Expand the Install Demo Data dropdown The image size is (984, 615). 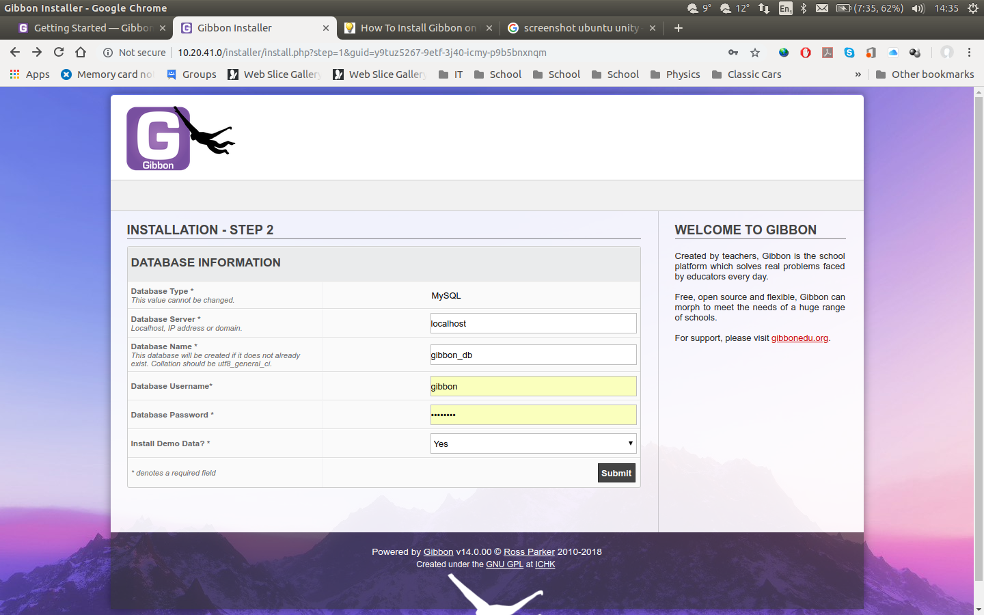[534, 443]
